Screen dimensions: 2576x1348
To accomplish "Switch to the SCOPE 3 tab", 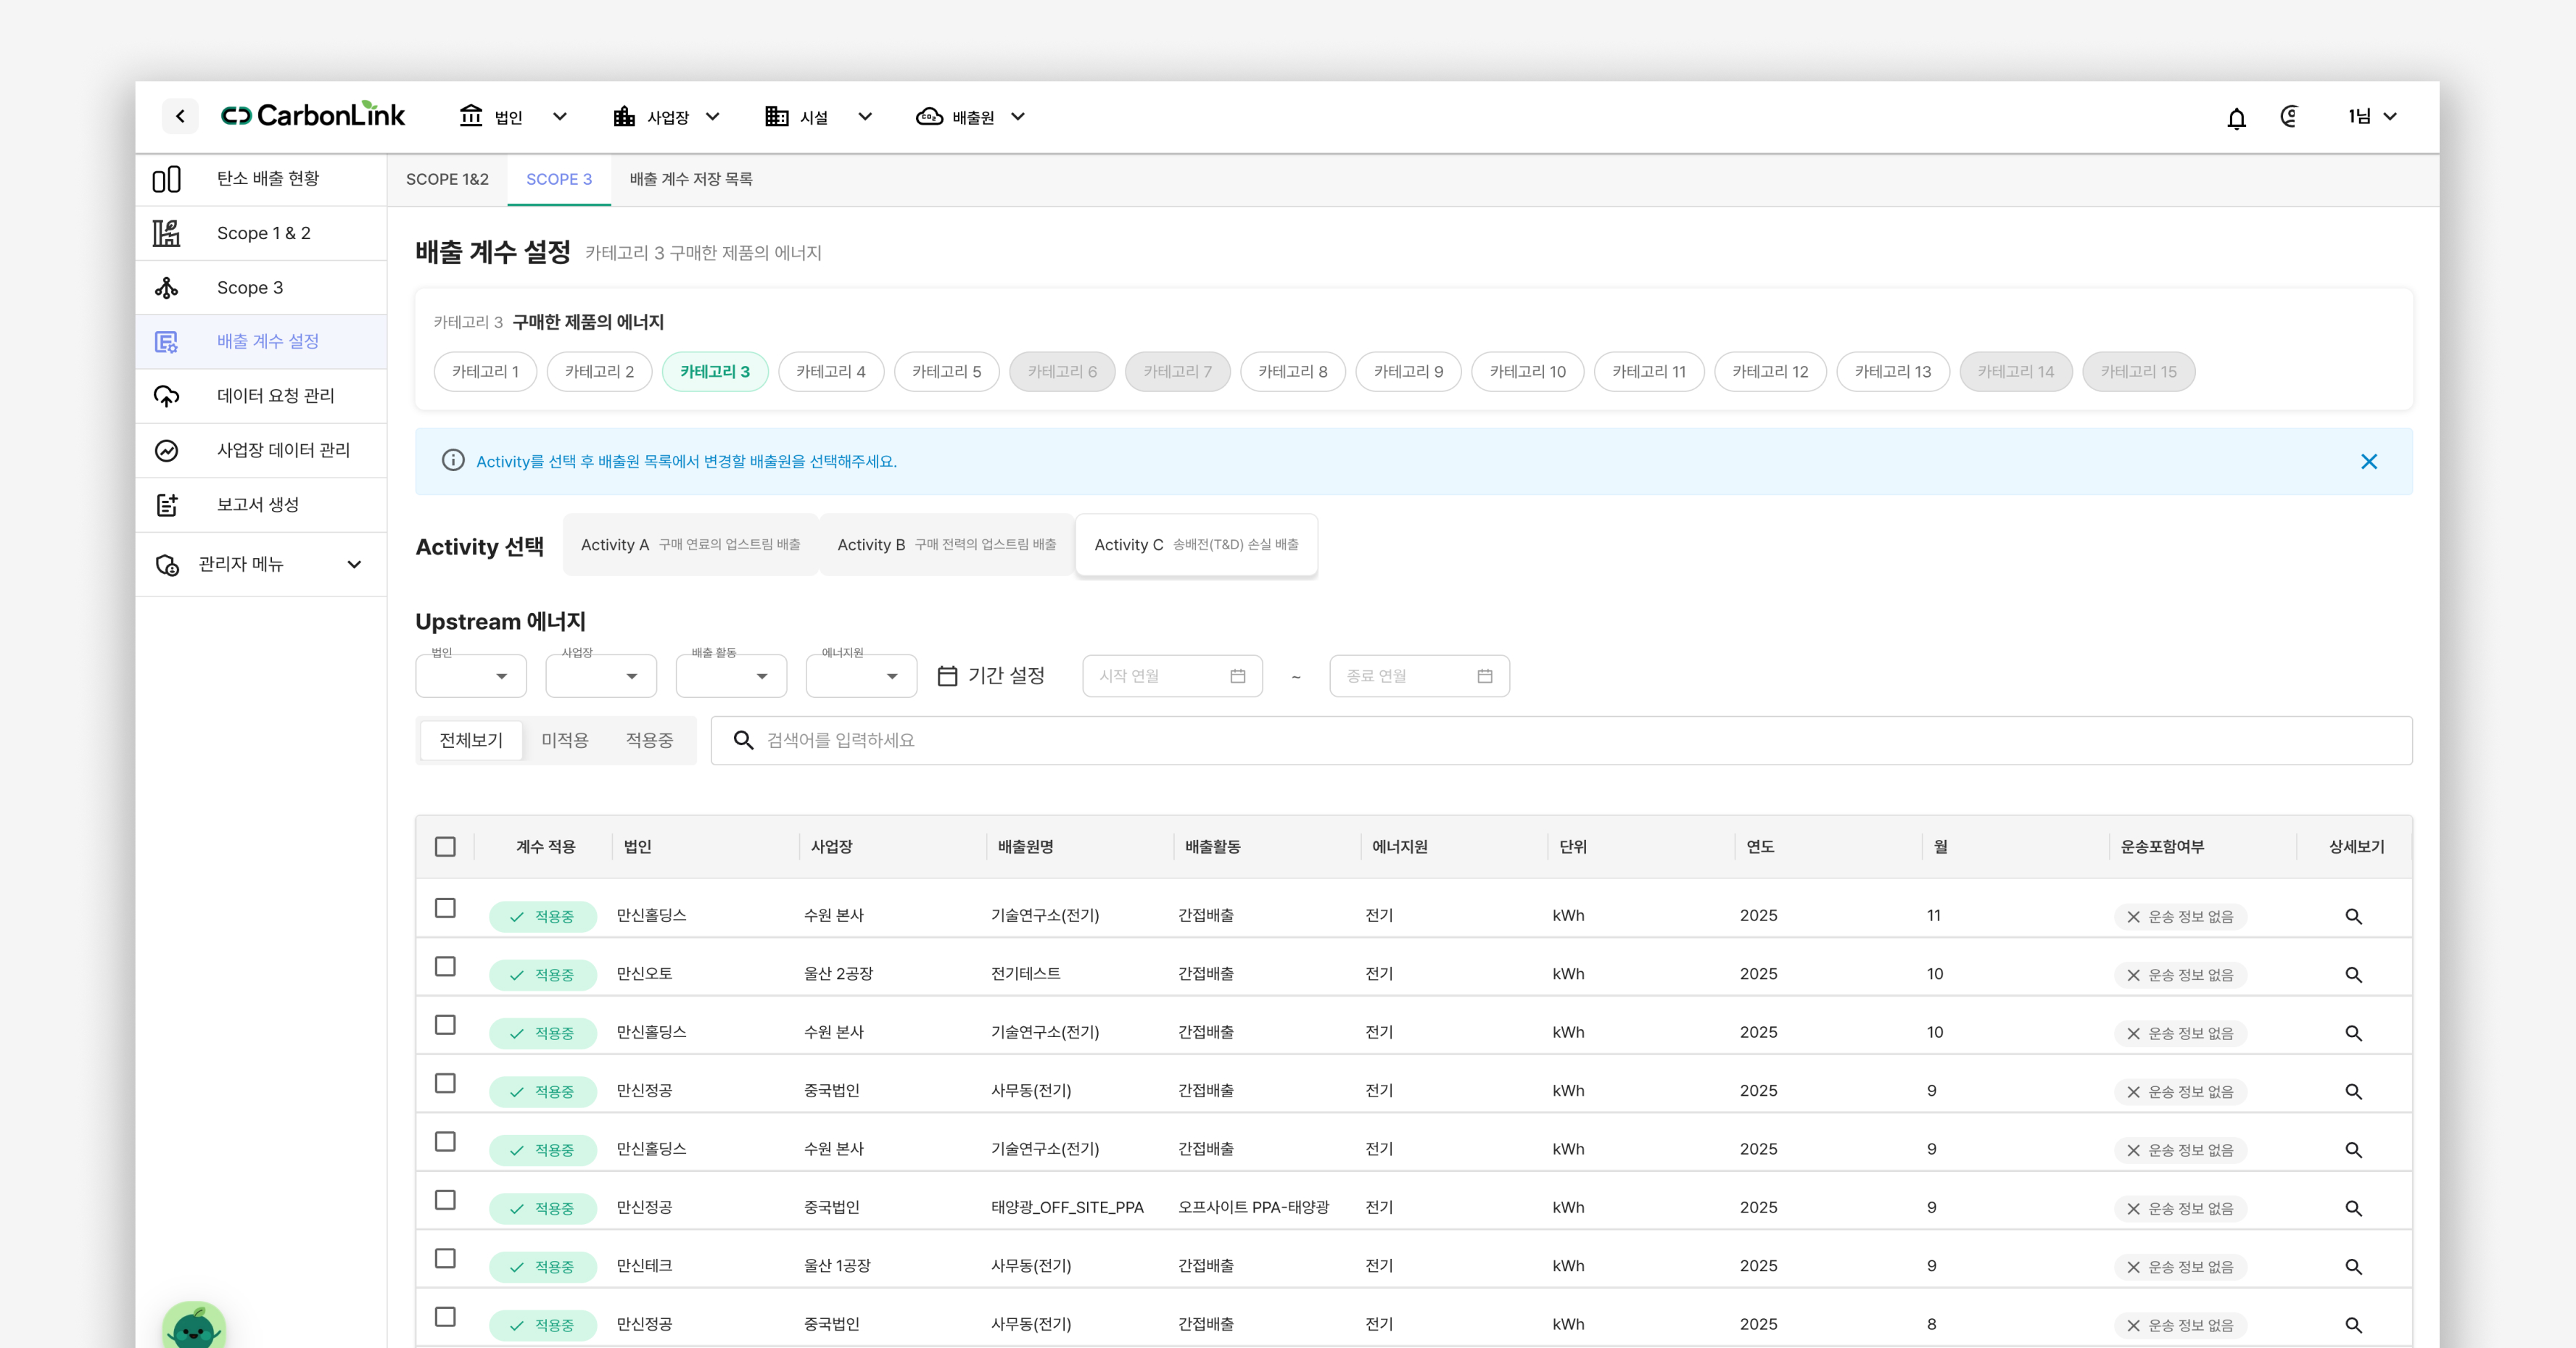I will point(559,180).
